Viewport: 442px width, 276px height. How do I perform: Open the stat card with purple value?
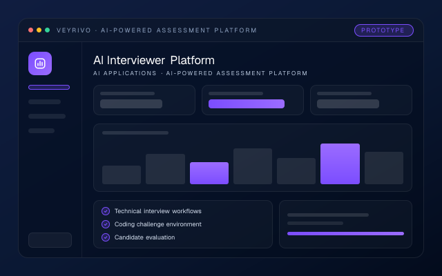click(x=253, y=100)
